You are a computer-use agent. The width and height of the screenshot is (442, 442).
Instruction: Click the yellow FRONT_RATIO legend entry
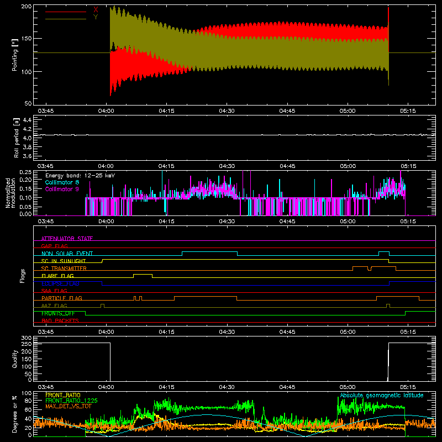pos(63,395)
